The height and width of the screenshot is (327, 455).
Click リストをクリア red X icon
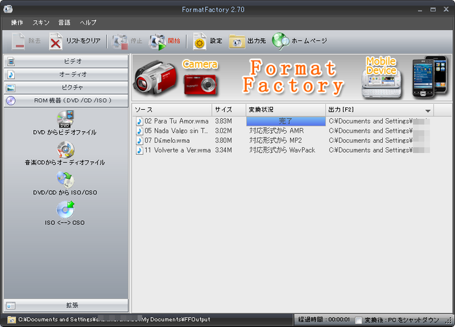[x=55, y=41]
